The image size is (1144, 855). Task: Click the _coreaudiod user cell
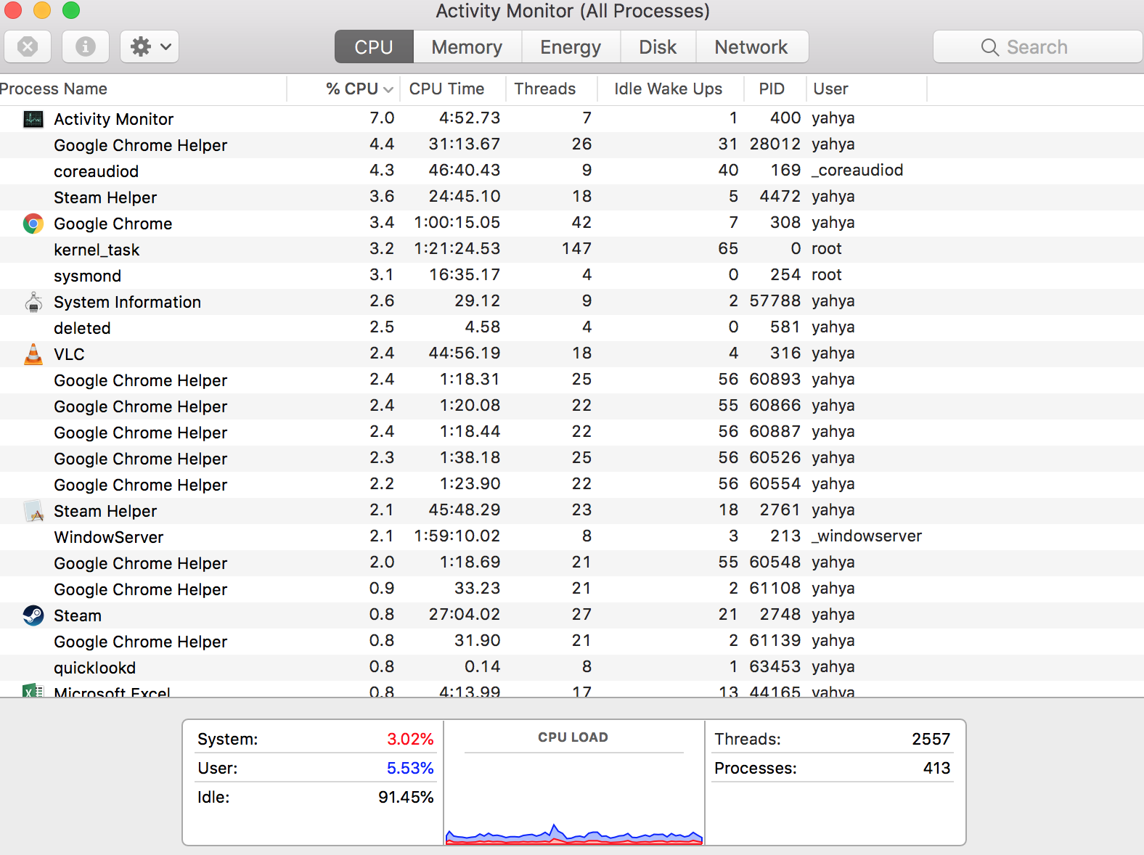pyautogui.click(x=857, y=171)
